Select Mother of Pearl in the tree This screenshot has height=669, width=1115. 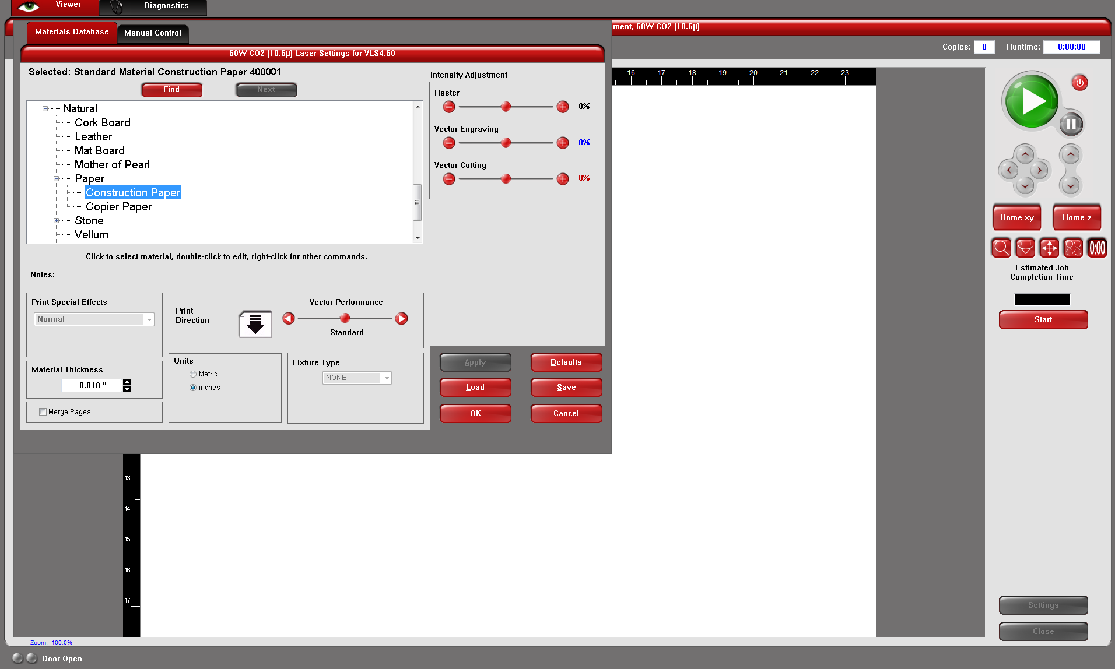click(112, 165)
